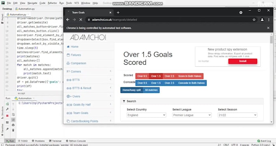Pin the Run tab with pin icon
Screen dimensions: 276x146
(7, 129)
